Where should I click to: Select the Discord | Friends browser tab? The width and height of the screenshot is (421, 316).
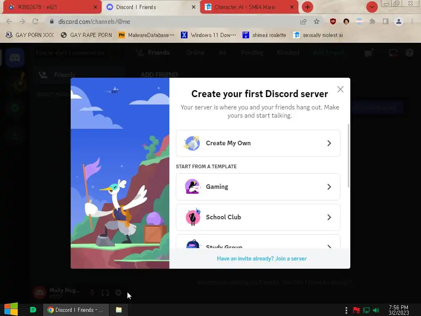coord(150,7)
